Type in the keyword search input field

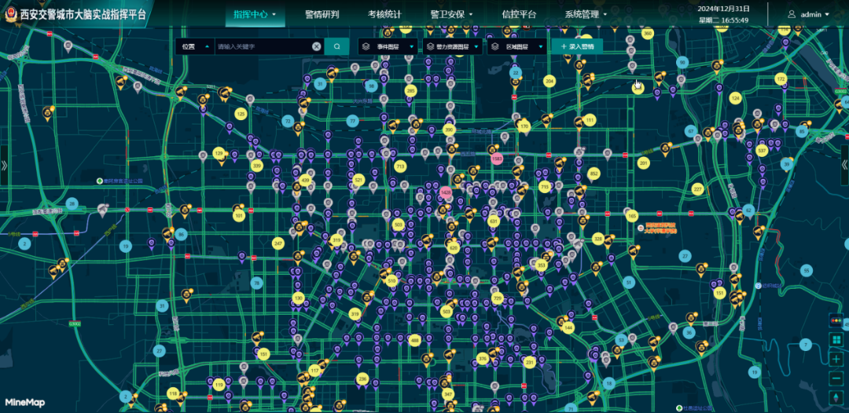(262, 46)
